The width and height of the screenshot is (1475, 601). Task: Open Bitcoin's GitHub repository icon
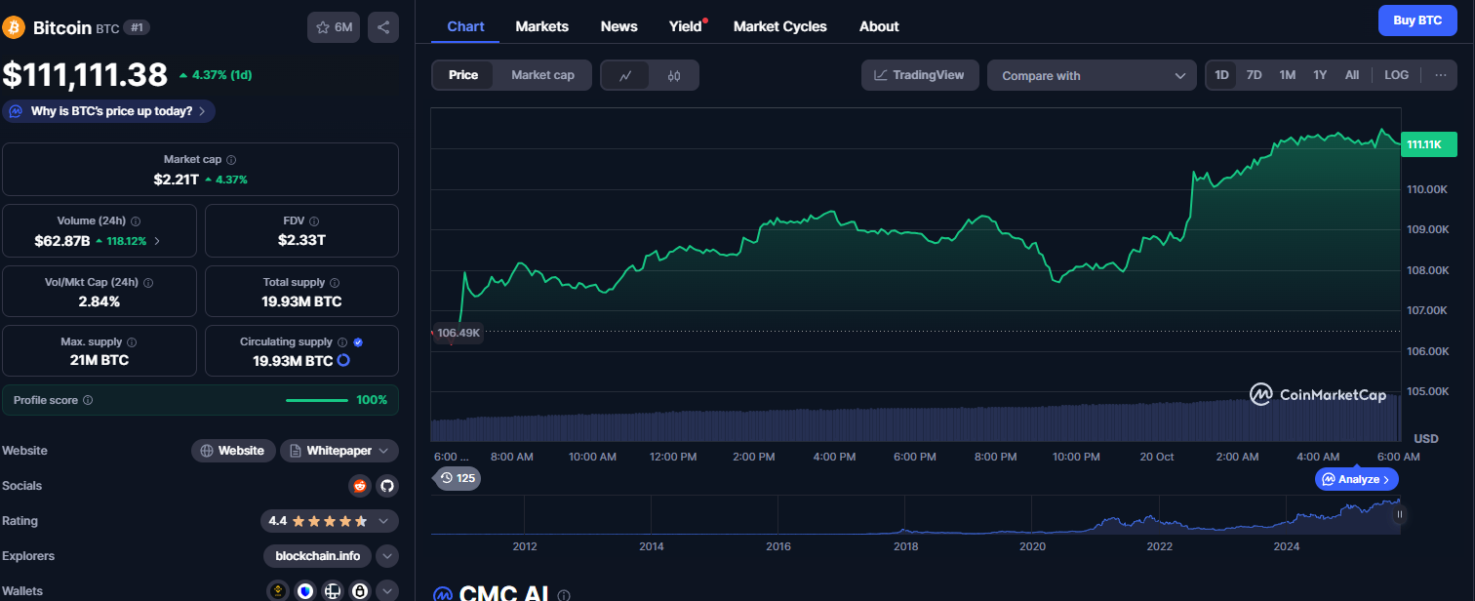(x=386, y=486)
